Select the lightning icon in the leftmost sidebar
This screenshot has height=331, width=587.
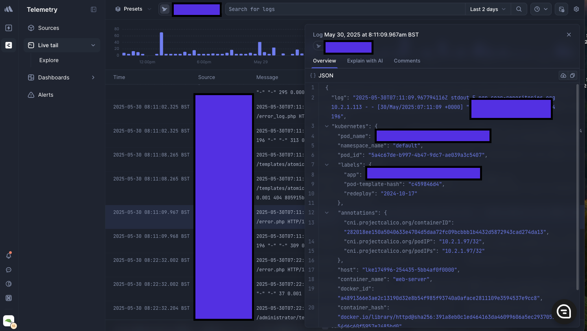[9, 28]
